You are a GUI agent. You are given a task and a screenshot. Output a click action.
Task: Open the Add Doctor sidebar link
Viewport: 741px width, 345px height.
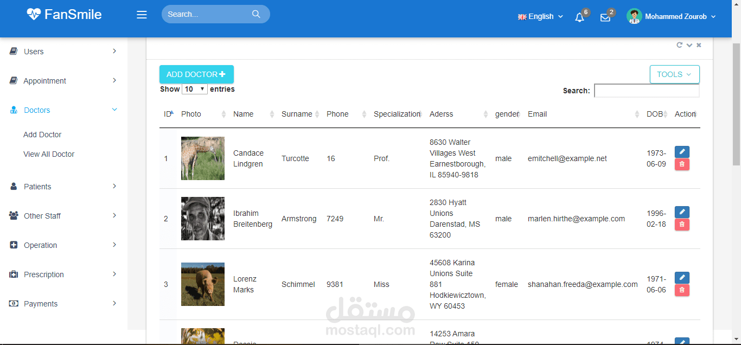[x=42, y=135]
